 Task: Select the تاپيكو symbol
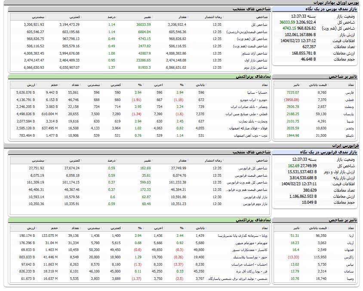pyautogui.click(x=350, y=135)
